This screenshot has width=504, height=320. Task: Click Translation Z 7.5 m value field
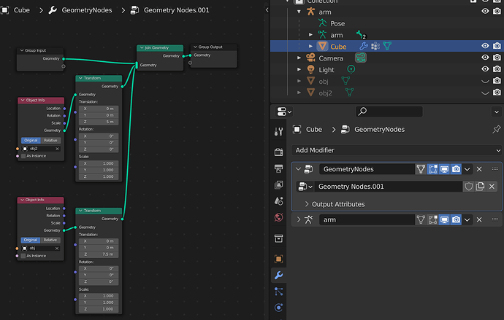coord(99,254)
